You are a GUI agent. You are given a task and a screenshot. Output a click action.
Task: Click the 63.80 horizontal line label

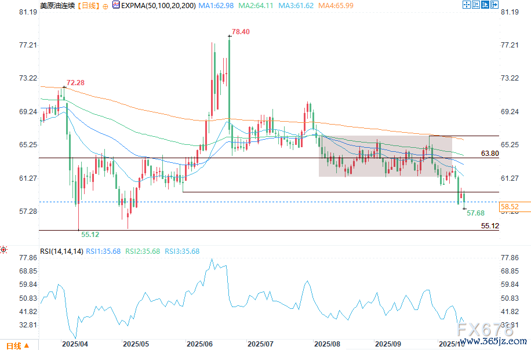coord(490,154)
